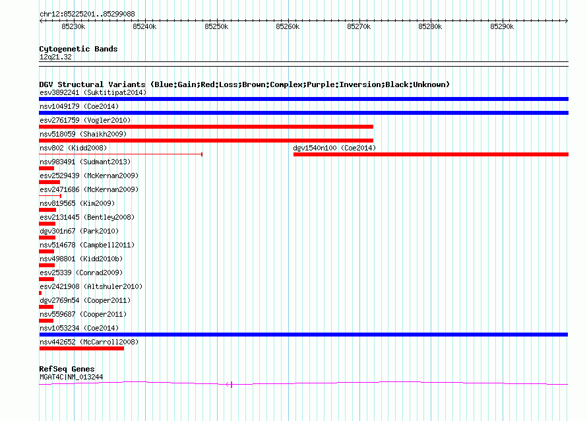Select the red bar under esv2529439
This screenshot has width=587, height=421.
[x=49, y=182]
